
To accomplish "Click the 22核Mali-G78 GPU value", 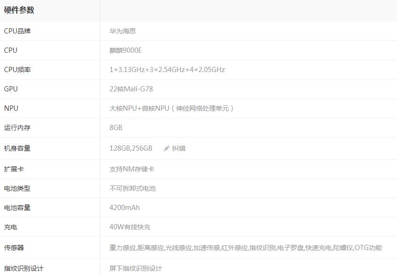I will [x=131, y=89].
